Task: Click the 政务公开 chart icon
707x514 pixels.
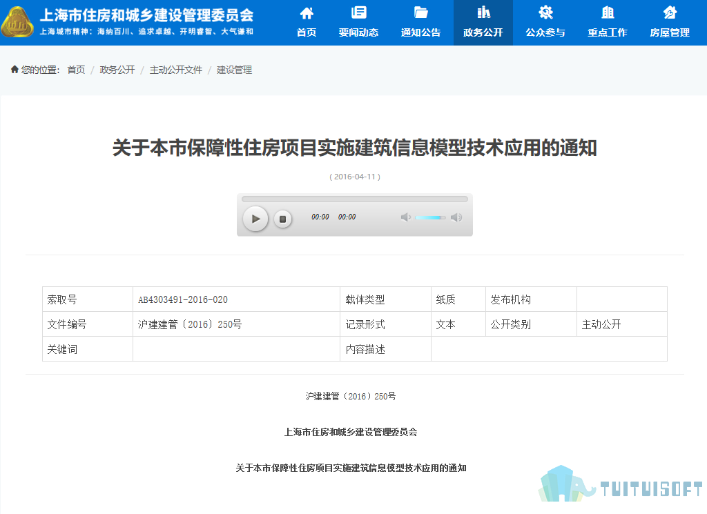Action: 483,12
